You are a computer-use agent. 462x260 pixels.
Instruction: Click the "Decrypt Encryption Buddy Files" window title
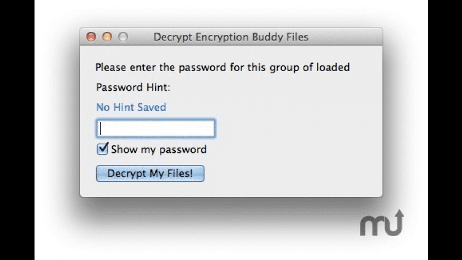(x=230, y=37)
